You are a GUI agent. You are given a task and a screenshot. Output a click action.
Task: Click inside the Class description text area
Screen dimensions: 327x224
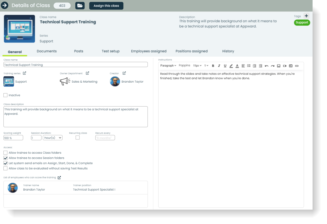[76, 117]
